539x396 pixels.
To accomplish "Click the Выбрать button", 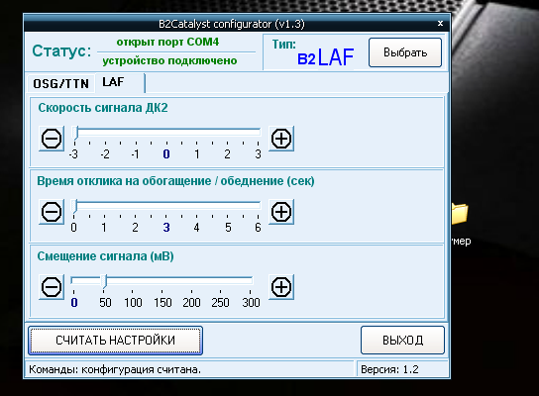I will [405, 52].
